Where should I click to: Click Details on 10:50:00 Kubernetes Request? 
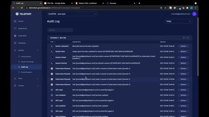[184, 79]
